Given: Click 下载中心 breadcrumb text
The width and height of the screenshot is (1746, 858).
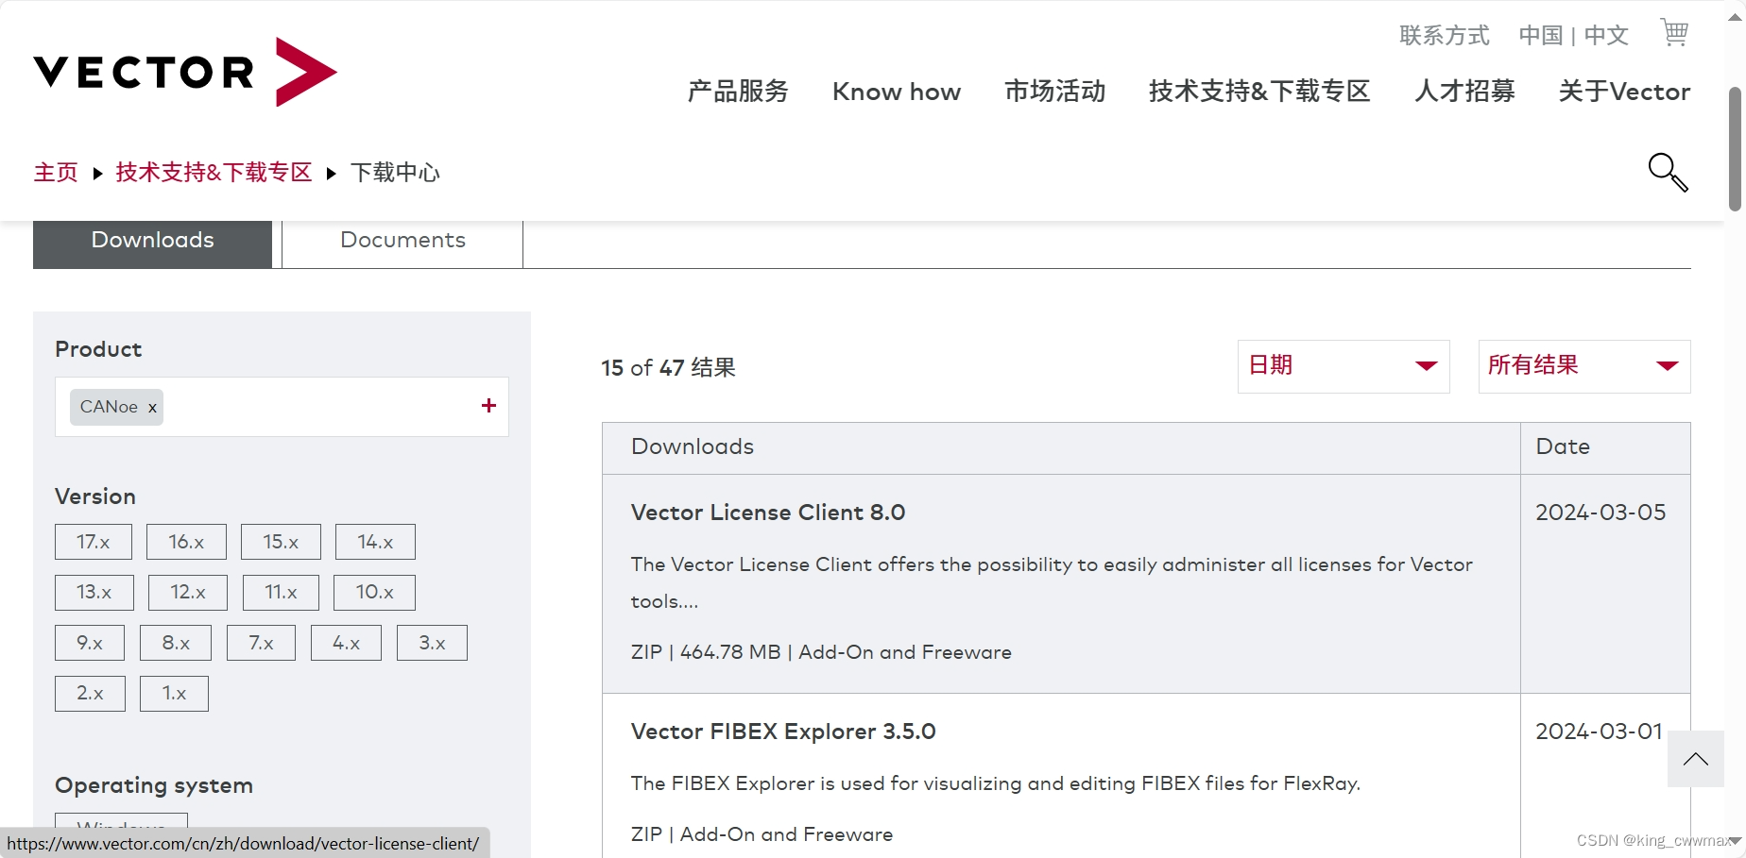Looking at the screenshot, I should point(395,173).
